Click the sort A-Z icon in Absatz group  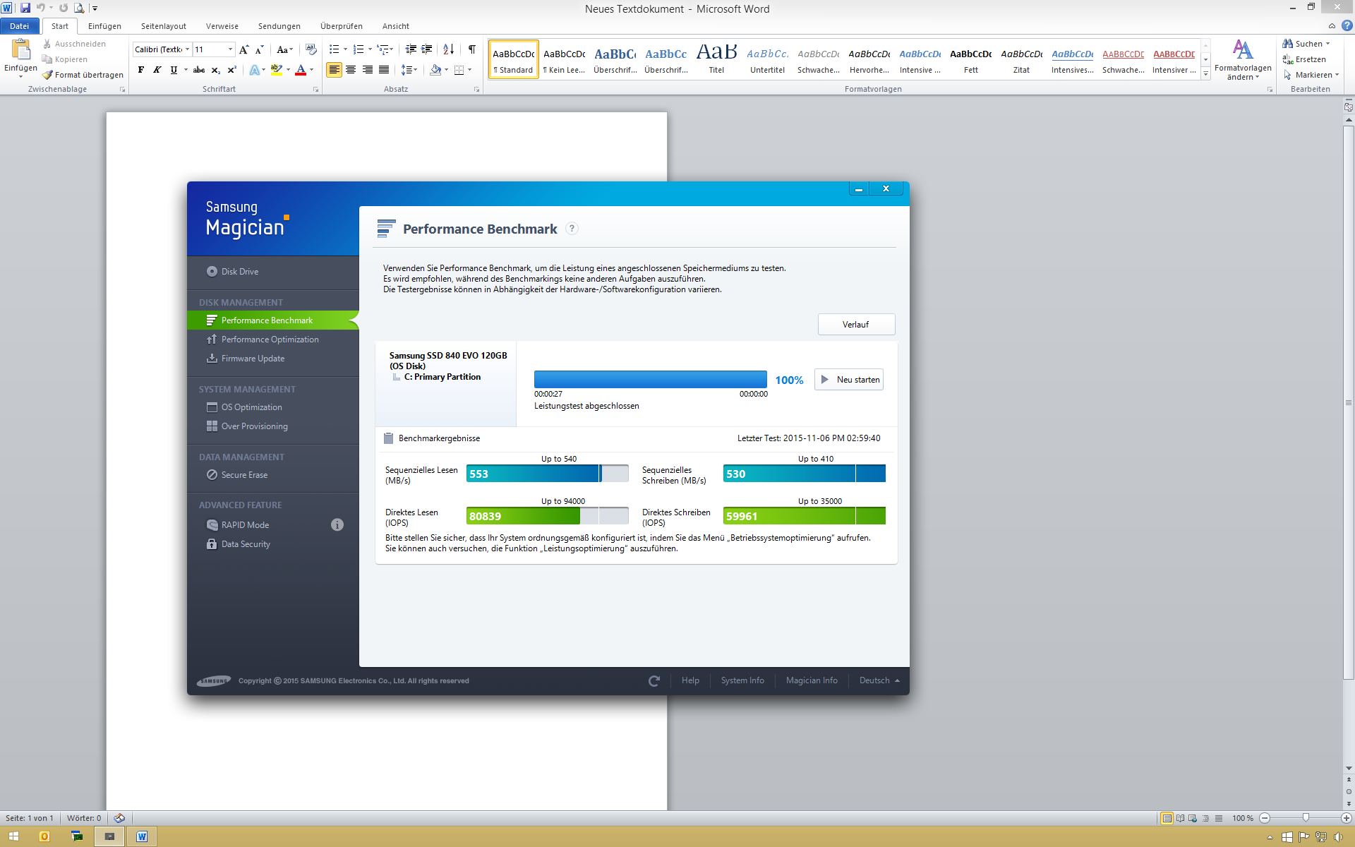tap(448, 49)
